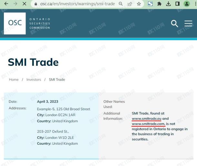
Task: Click the share page icon
Action: (x=130, y=4)
